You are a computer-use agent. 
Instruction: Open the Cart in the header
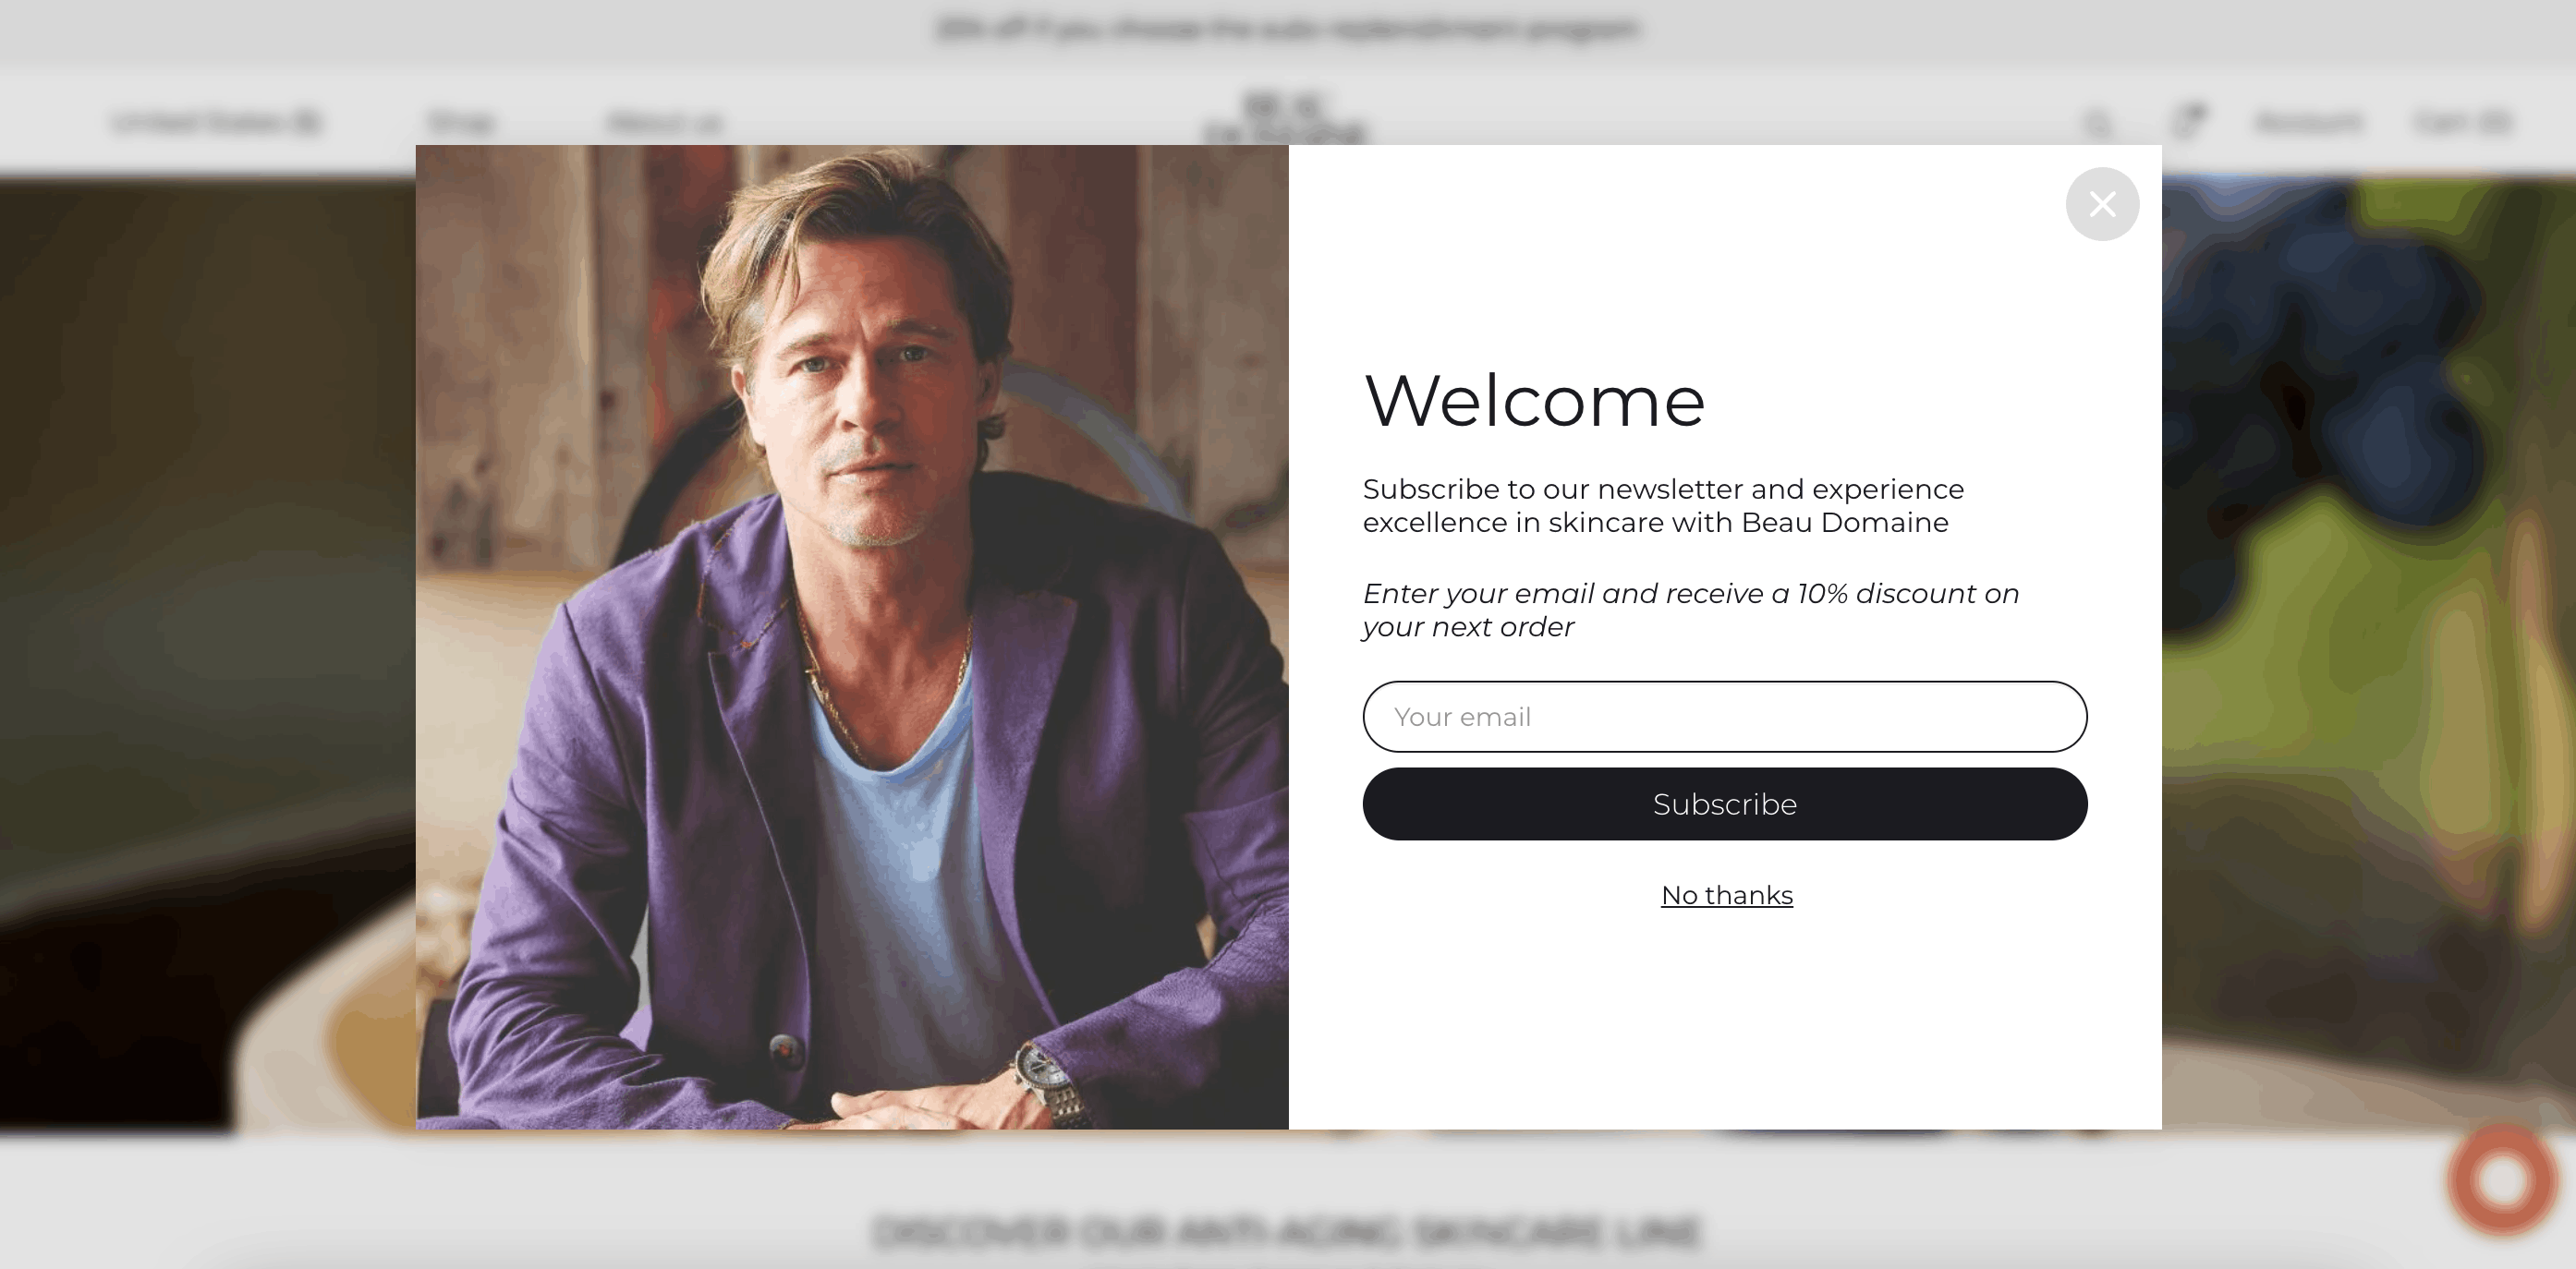[2462, 122]
